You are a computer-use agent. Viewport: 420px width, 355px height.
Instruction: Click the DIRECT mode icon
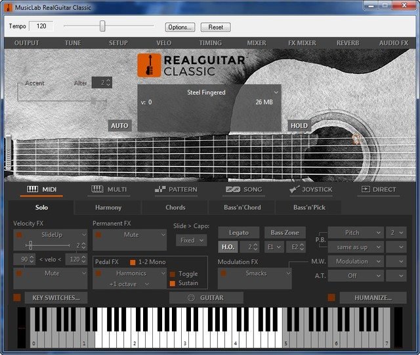pos(366,189)
